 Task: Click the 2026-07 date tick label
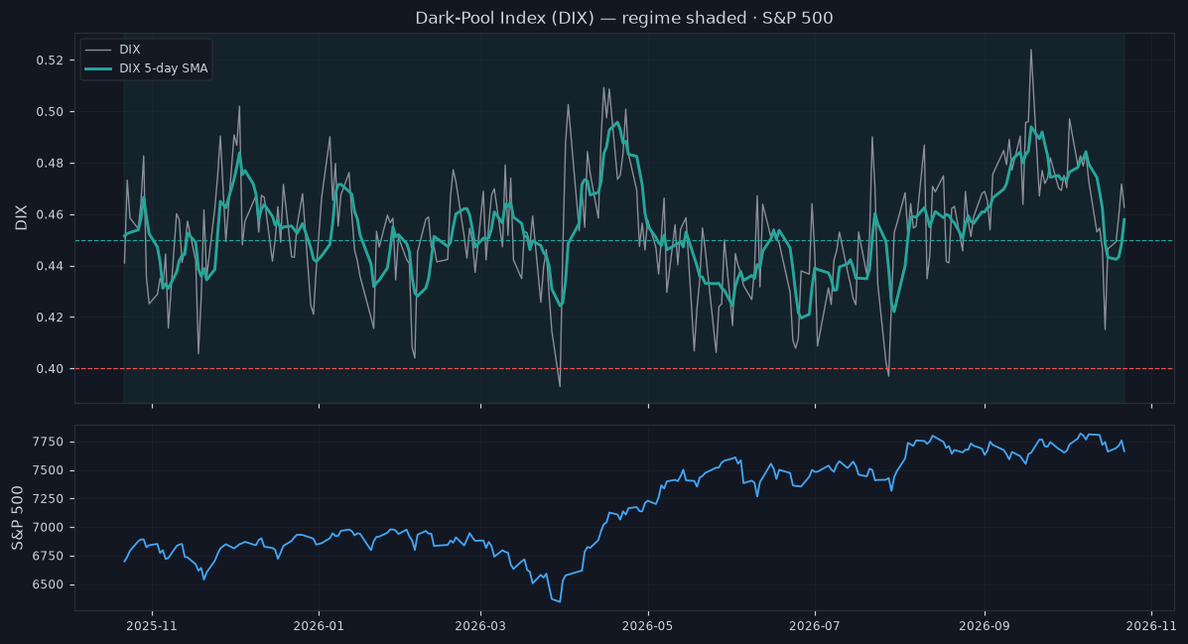(x=815, y=626)
